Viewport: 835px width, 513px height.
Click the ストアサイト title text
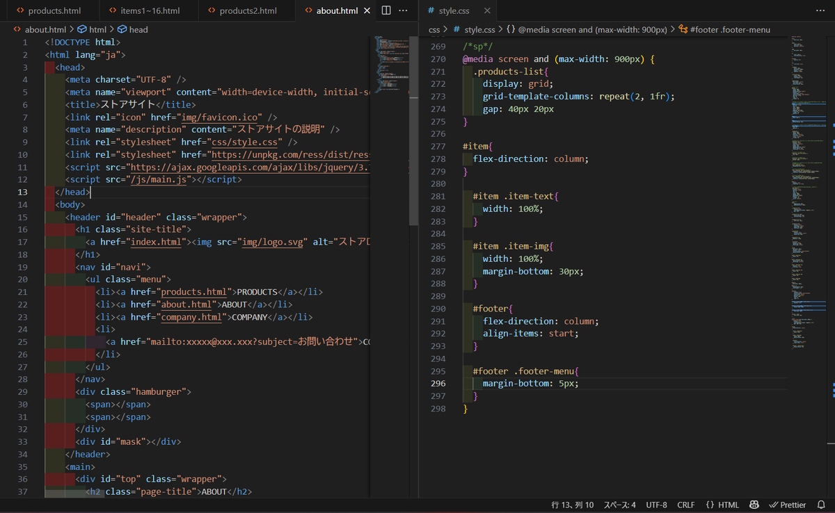click(x=127, y=104)
